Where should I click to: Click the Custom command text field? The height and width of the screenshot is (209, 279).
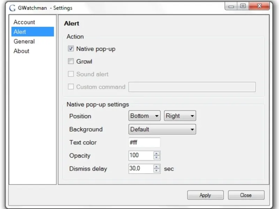pos(192,87)
